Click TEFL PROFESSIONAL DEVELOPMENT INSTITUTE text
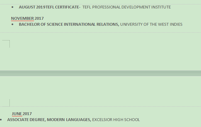 (126, 7)
